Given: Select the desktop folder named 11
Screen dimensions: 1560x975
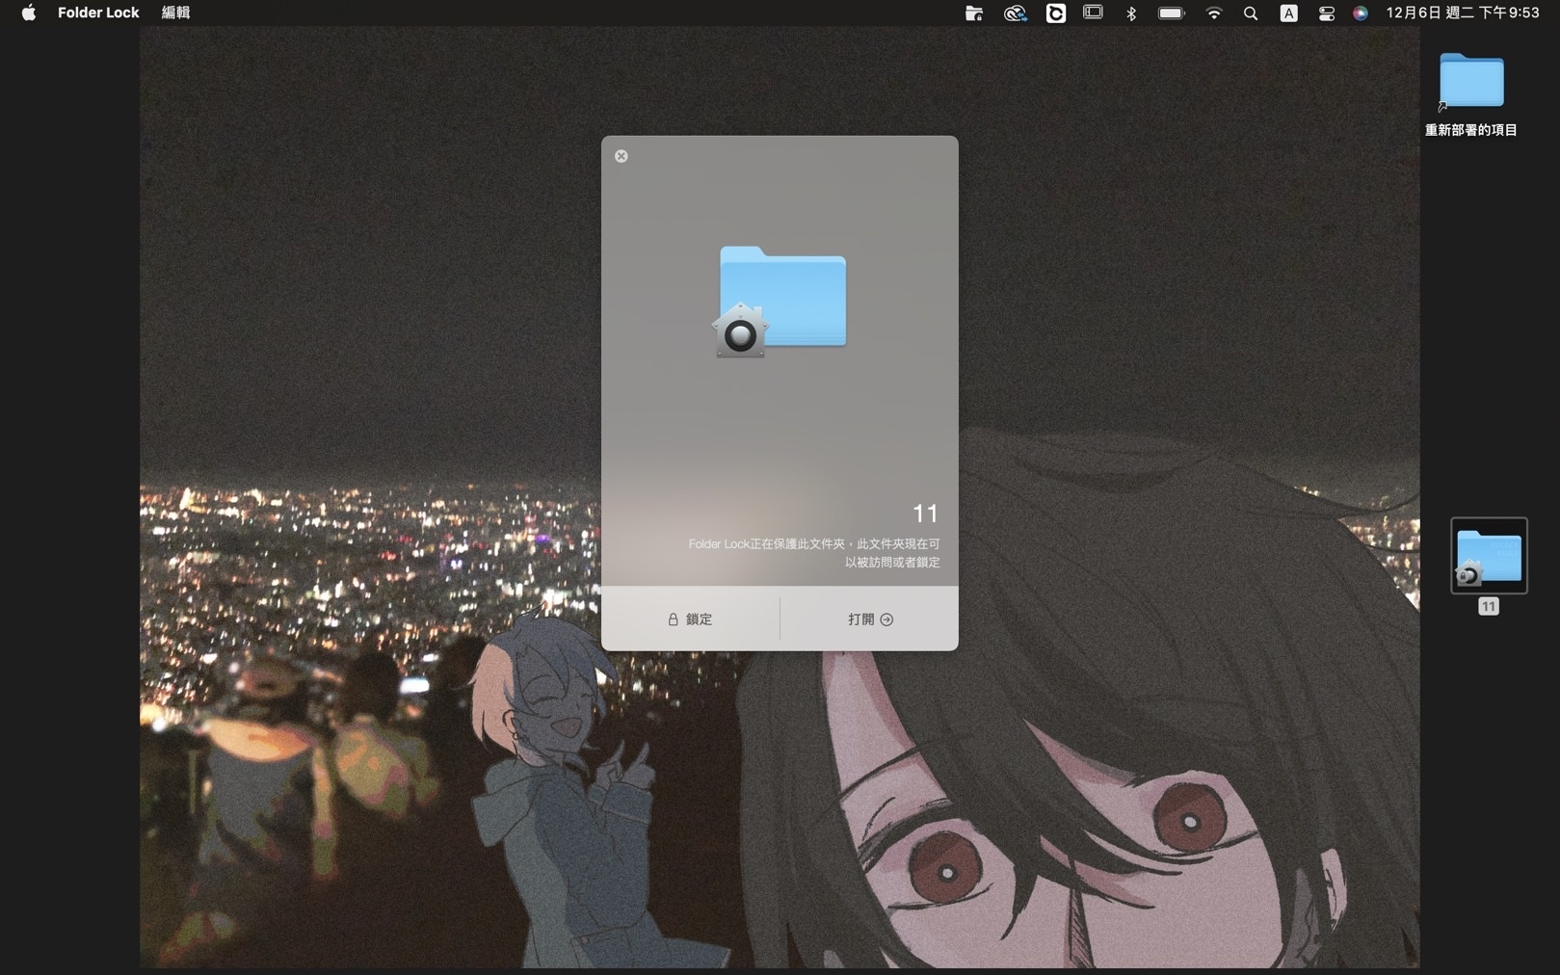Looking at the screenshot, I should [x=1489, y=566].
